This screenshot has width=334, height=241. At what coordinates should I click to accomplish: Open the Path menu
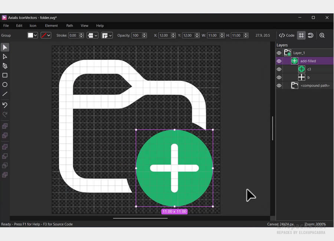click(69, 26)
